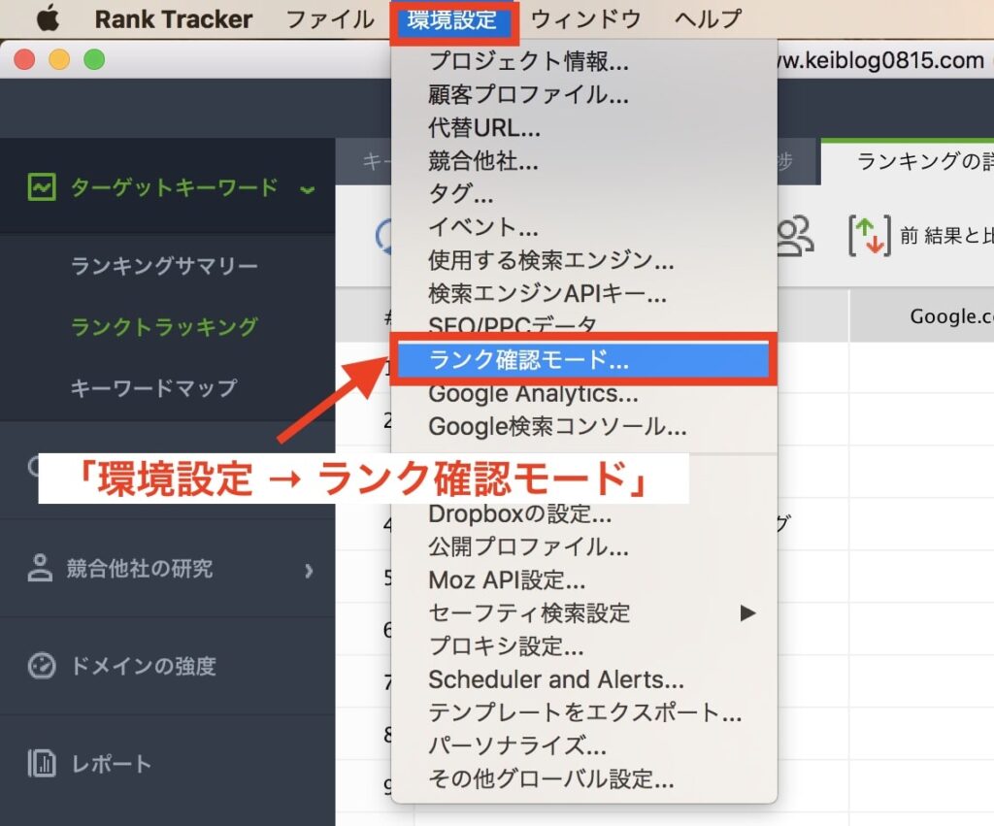Select 公開プロファイル... entry

coord(529,547)
